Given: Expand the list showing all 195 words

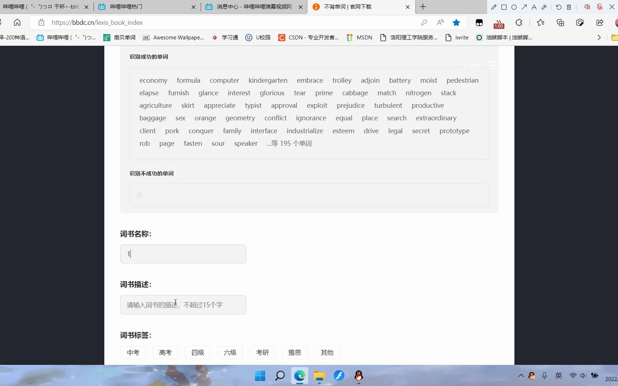Looking at the screenshot, I should coord(289,143).
